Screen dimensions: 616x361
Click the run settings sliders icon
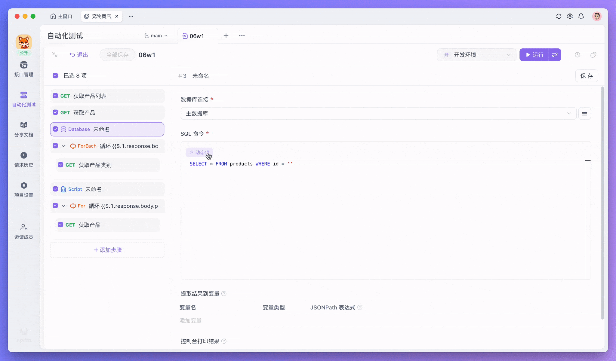click(555, 55)
